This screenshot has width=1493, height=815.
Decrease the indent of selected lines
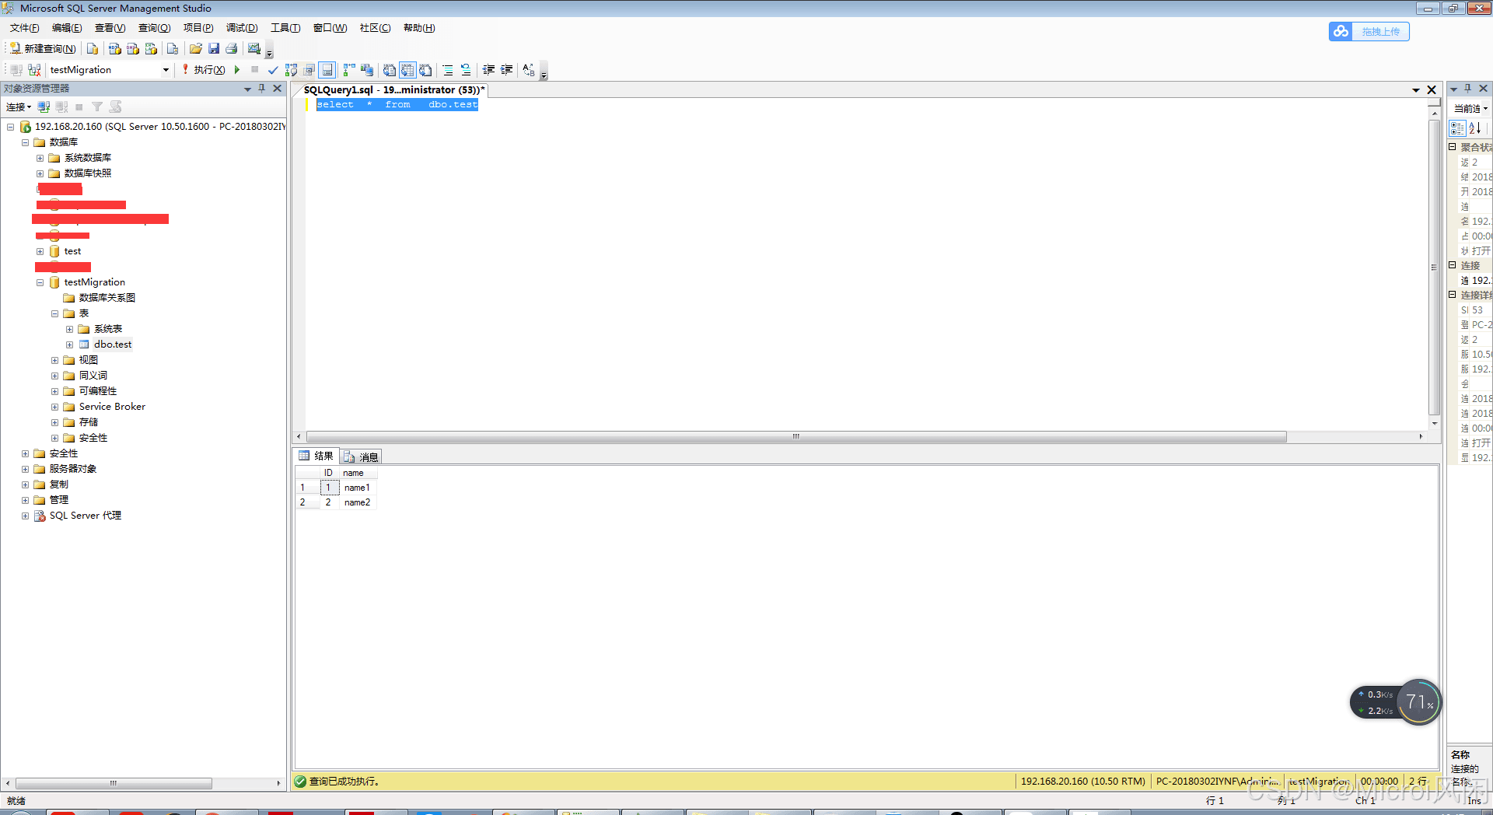click(x=488, y=70)
